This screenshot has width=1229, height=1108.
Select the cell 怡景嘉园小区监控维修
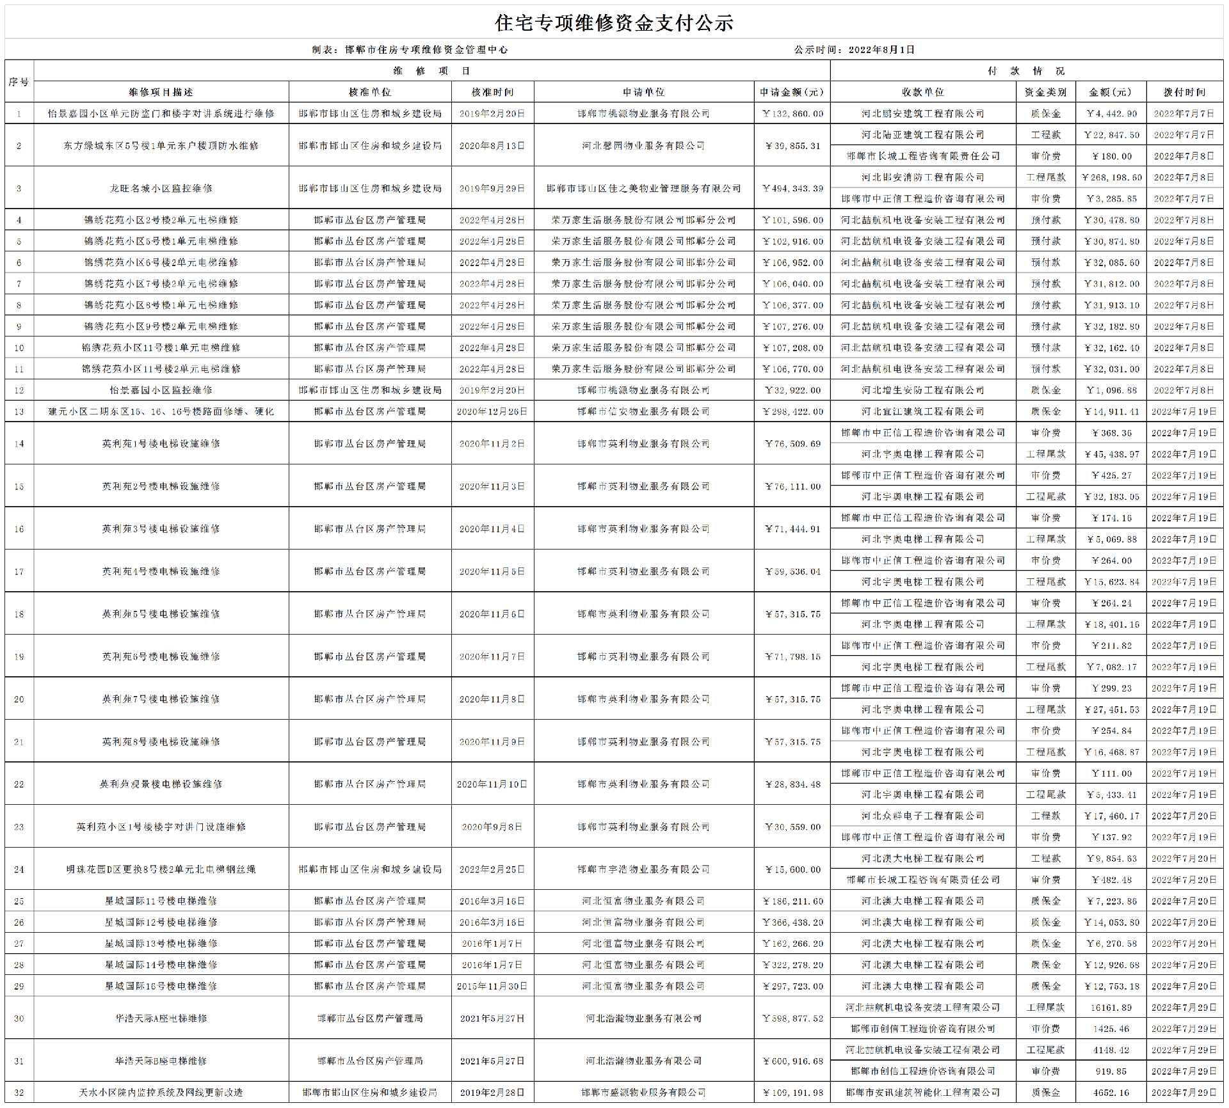(161, 390)
